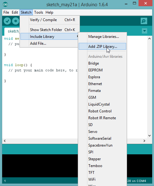
Task: Include the GSM library
Action: pyautogui.click(x=102, y=98)
